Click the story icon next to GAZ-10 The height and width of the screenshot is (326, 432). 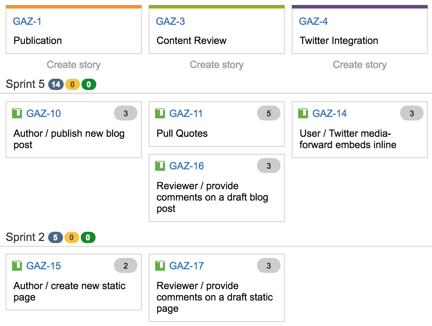[17, 113]
